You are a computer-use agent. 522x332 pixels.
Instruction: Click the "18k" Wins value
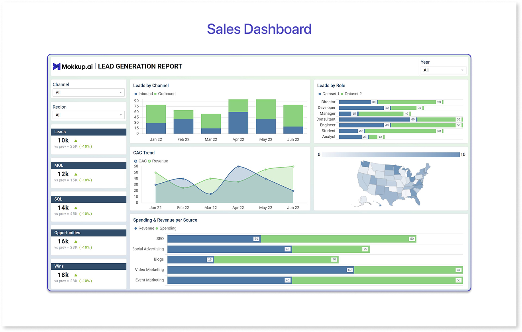pos(63,275)
